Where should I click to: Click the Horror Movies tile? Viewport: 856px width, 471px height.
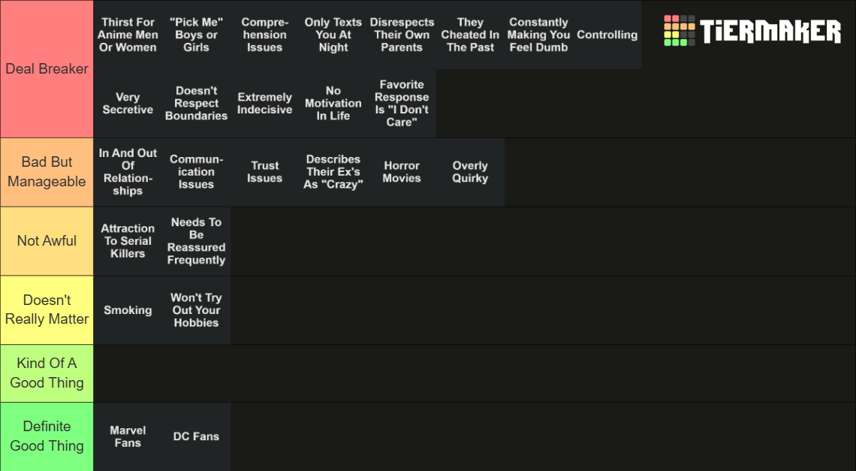tap(402, 172)
